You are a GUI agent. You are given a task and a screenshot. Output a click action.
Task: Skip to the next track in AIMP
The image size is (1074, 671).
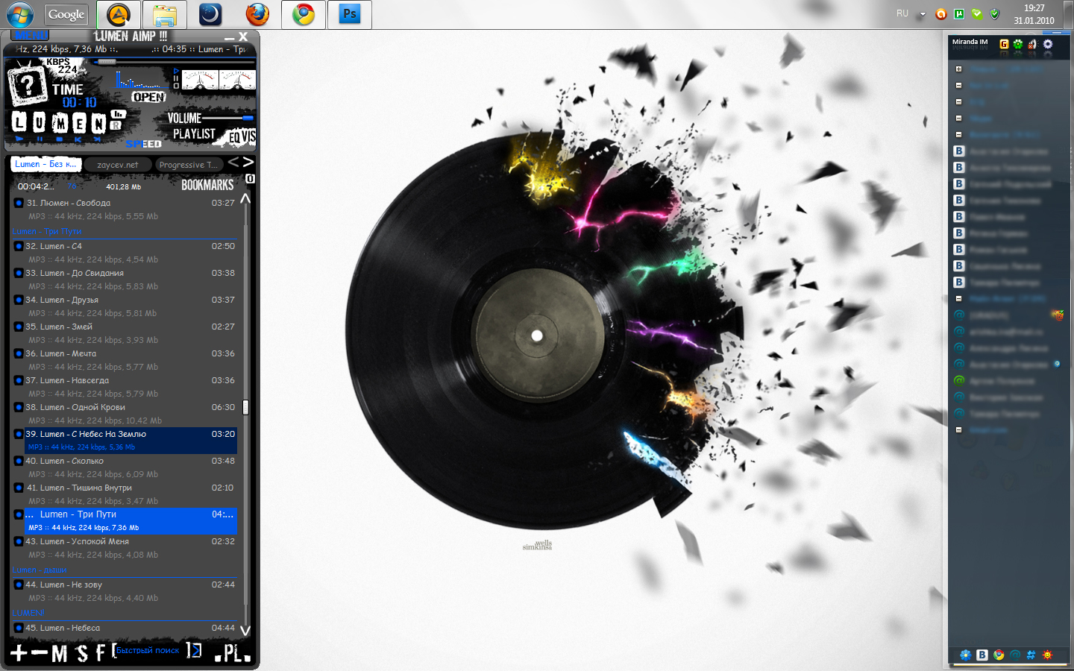pyautogui.click(x=97, y=139)
